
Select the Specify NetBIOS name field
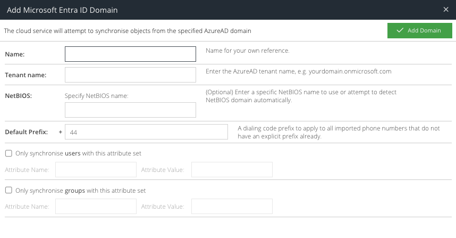click(x=130, y=110)
